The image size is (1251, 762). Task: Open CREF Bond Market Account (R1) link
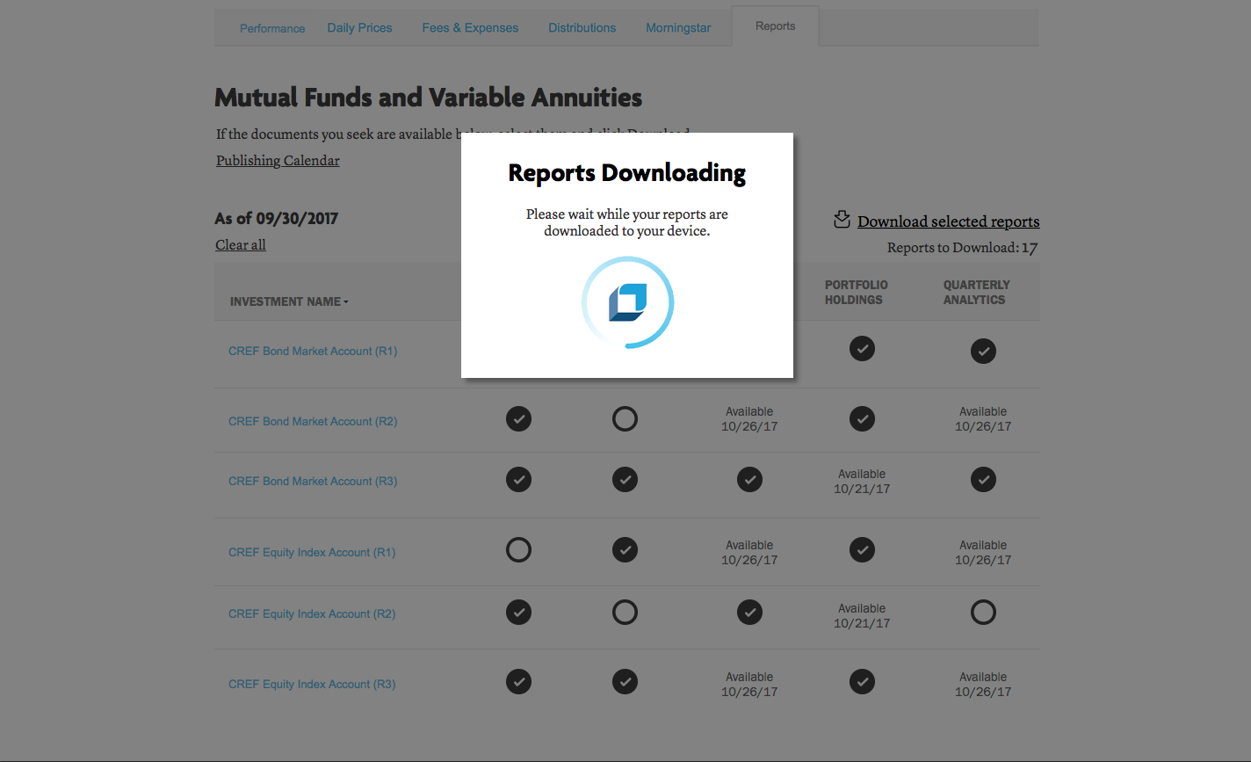click(x=313, y=351)
